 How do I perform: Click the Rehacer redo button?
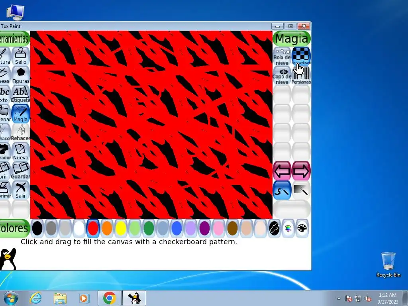[x=21, y=133]
